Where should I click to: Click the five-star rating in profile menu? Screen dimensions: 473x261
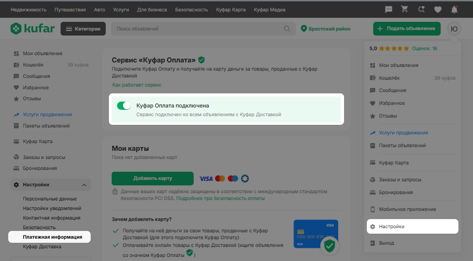pyautogui.click(x=394, y=49)
